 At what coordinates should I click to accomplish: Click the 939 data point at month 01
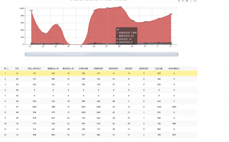[31, 11]
